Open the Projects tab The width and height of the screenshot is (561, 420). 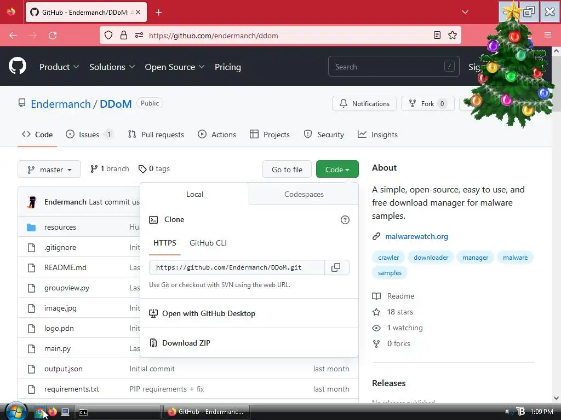click(270, 135)
